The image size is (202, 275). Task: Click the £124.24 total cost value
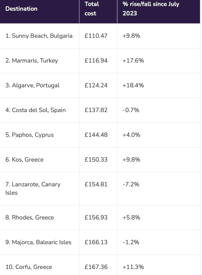[x=96, y=85]
